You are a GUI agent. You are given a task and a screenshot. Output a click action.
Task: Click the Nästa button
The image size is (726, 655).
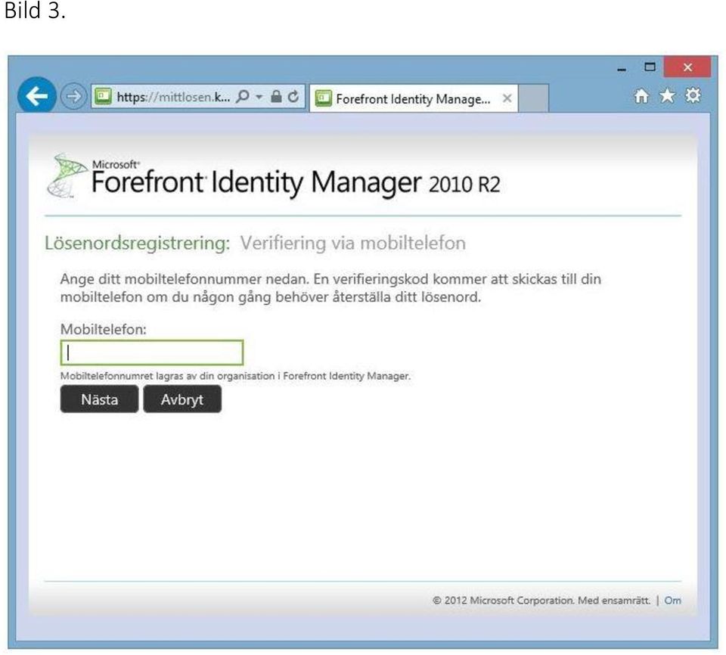[x=100, y=399]
